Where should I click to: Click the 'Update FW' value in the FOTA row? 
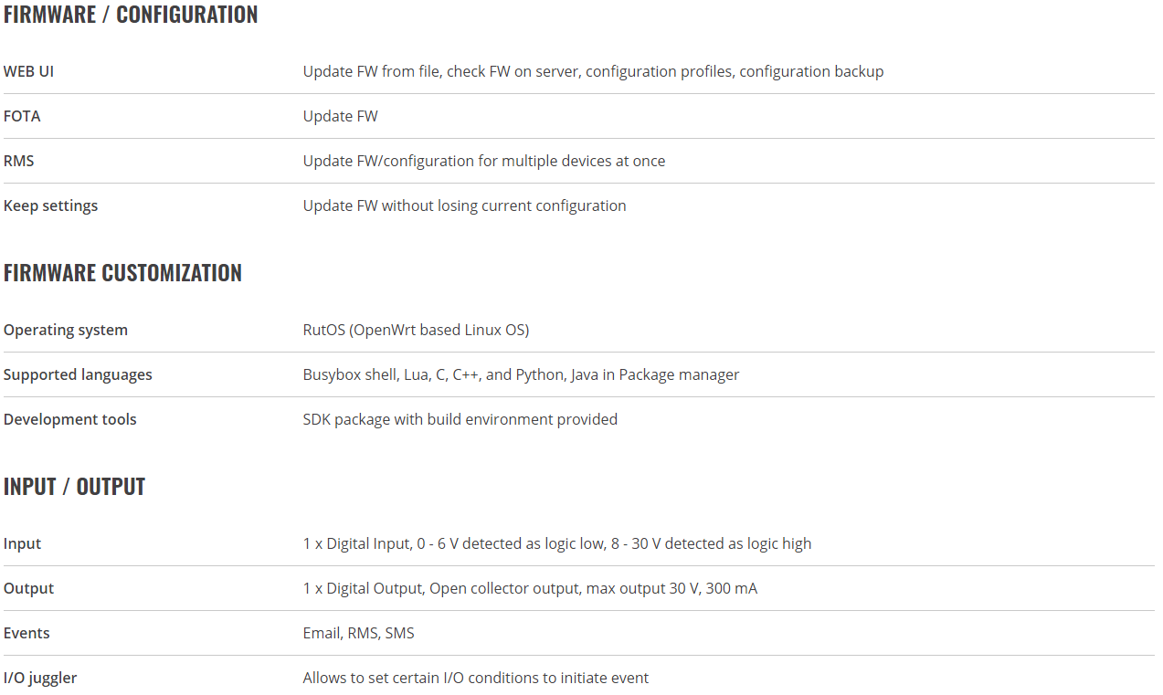coord(340,116)
